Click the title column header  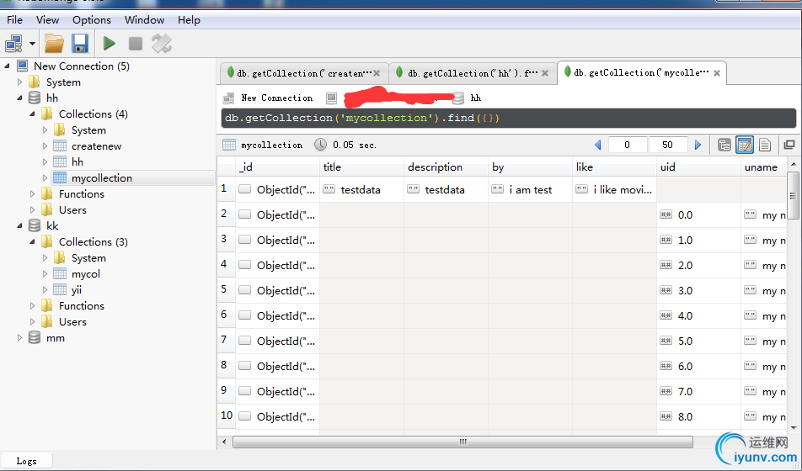point(361,167)
